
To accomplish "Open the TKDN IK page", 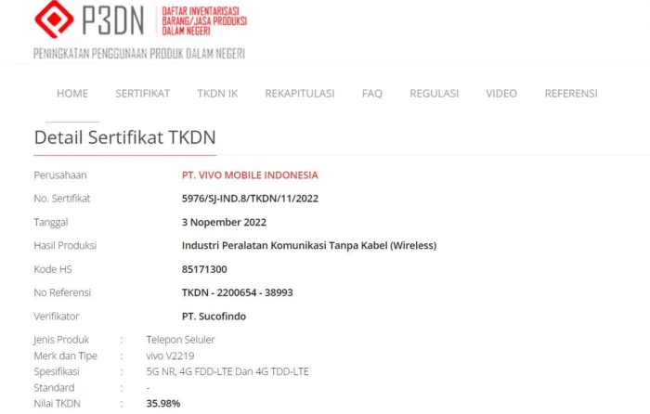I will click(x=217, y=94).
